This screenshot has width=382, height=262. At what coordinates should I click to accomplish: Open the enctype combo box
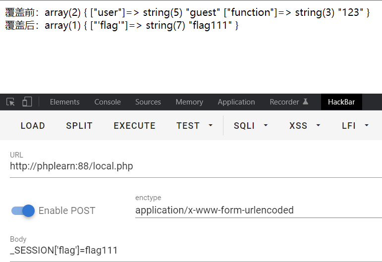click(258, 210)
